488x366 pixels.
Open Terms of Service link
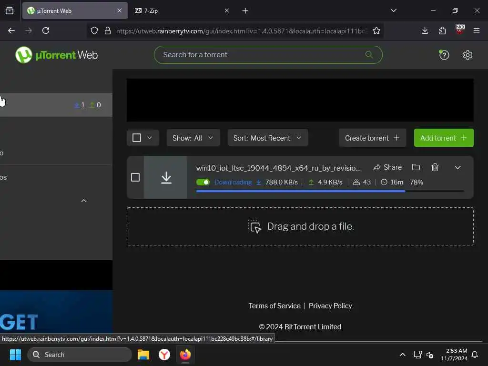(x=274, y=306)
